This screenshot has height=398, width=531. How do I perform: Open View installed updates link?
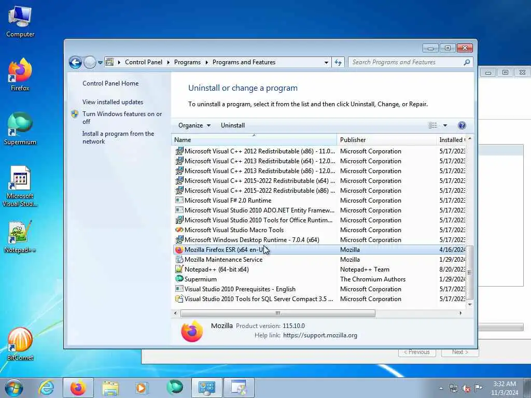pyautogui.click(x=113, y=102)
